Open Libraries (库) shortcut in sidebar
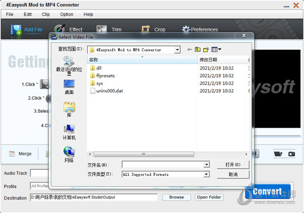 click(69, 110)
